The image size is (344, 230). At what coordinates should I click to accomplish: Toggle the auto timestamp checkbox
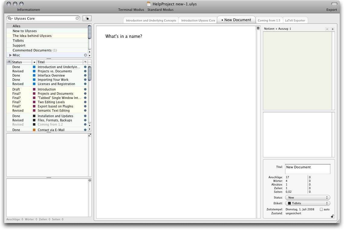pyautogui.click(x=321, y=209)
